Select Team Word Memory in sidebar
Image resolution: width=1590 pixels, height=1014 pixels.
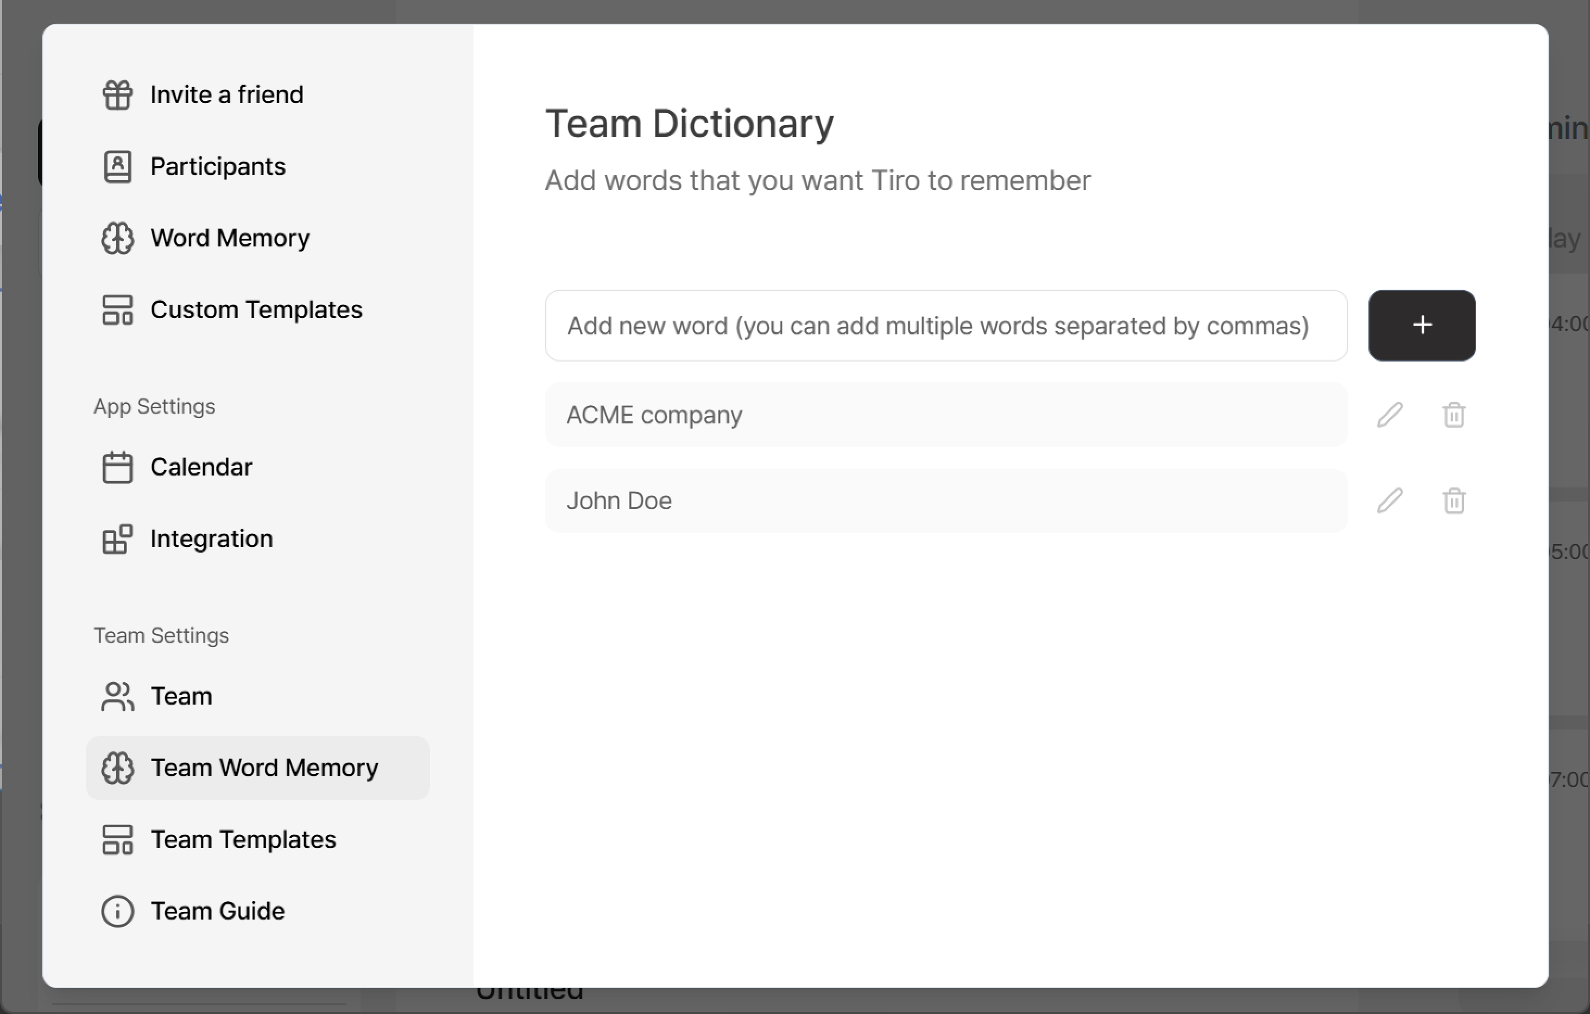click(263, 768)
